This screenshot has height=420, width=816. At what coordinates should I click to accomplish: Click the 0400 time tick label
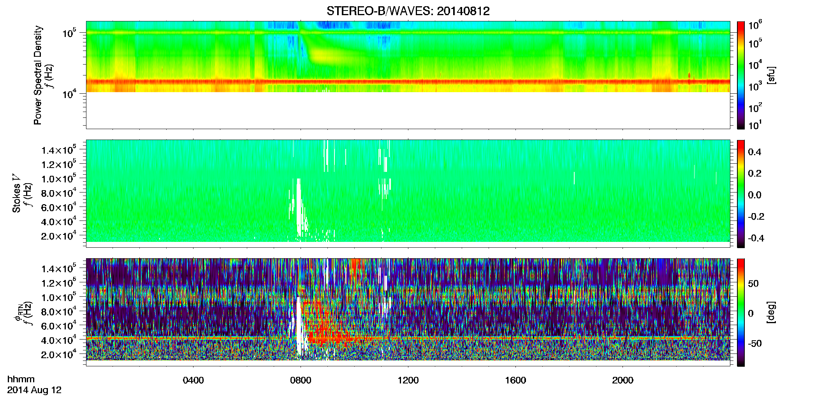tap(193, 380)
